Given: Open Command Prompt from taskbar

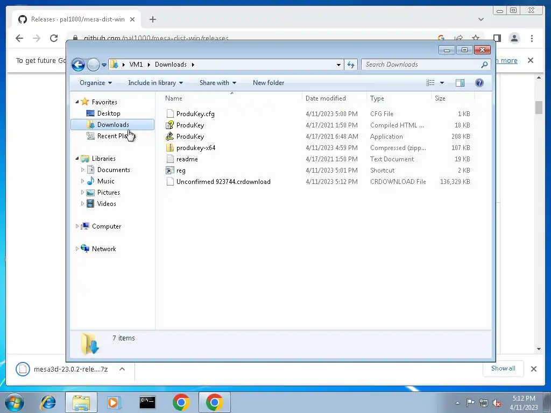Looking at the screenshot, I should coord(147,402).
